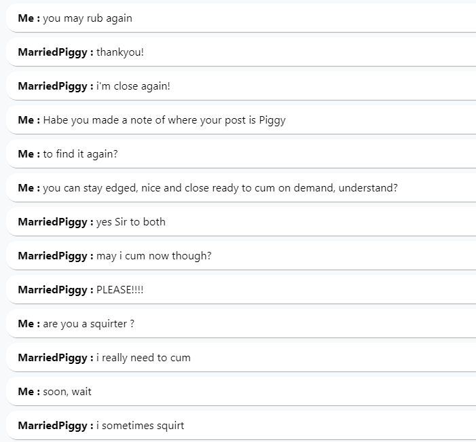Click MarriedPiggy name on "yes Sir to both"
The height and width of the screenshot is (442, 476).
coord(53,222)
